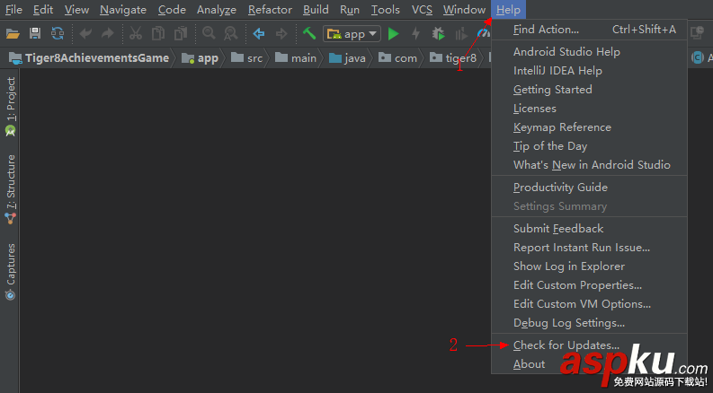
Task: Open the Refactor menu
Action: pos(270,10)
